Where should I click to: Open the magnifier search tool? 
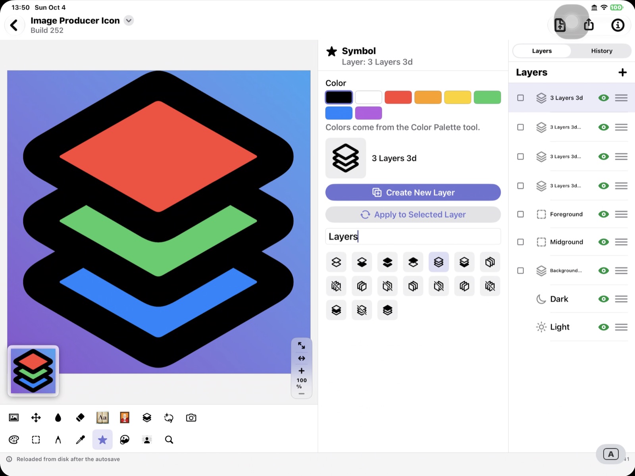169,439
